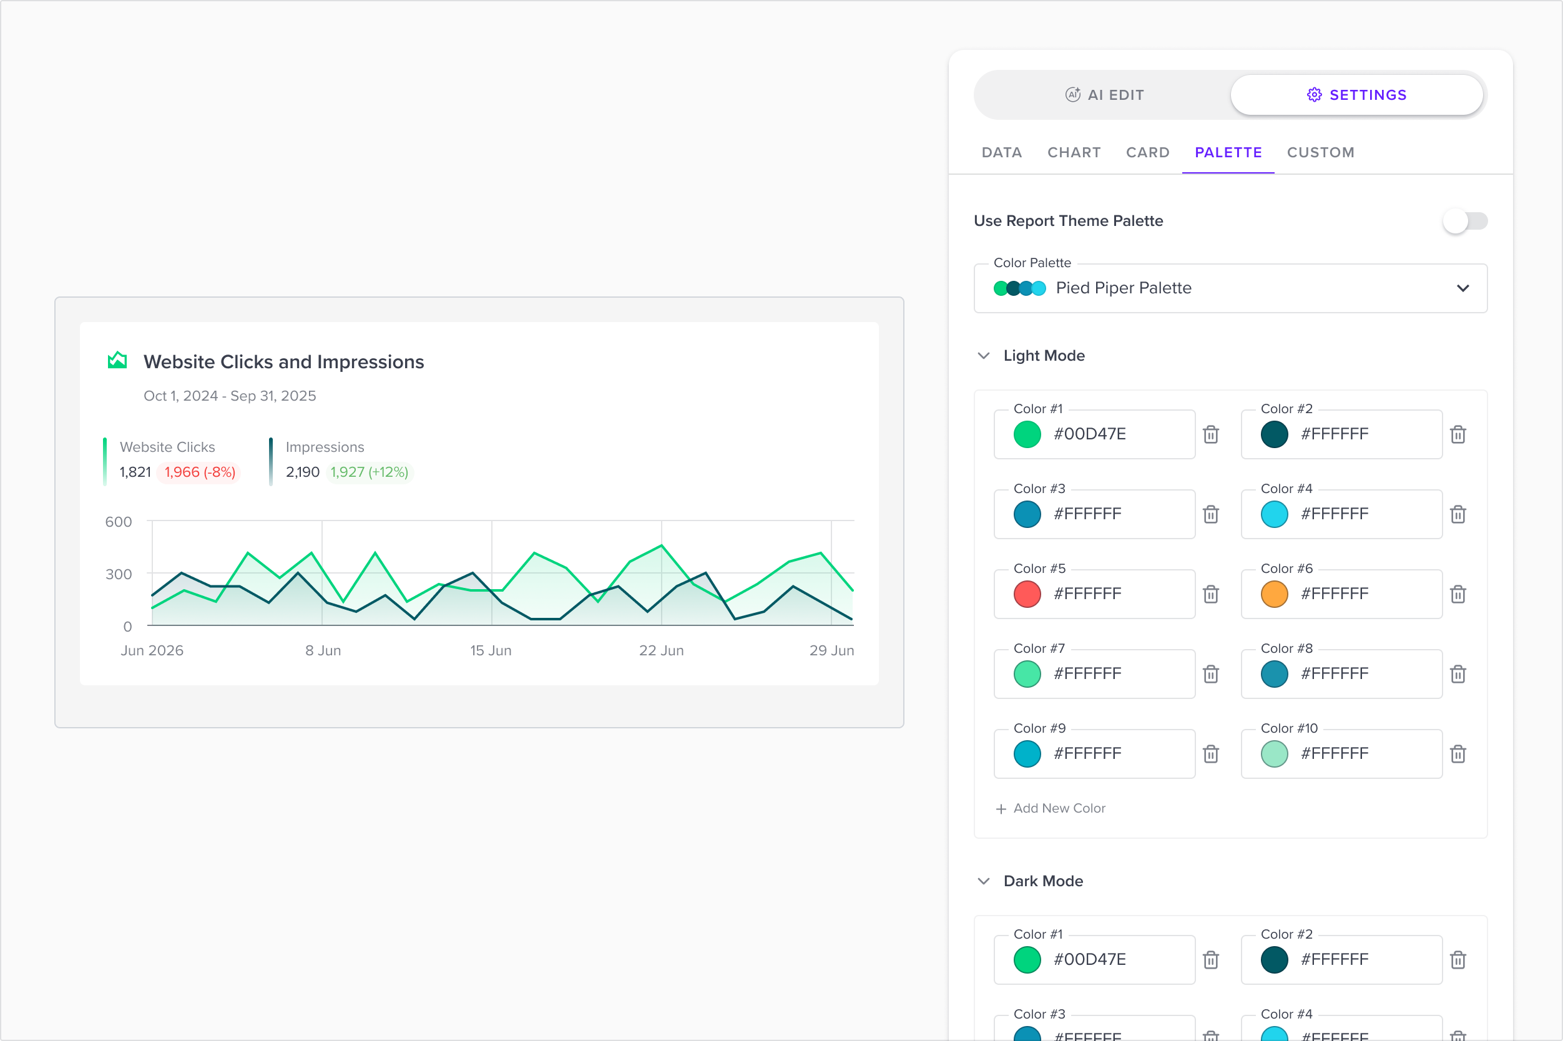
Task: Open Light Mode Color #9 swatch
Action: click(1027, 753)
